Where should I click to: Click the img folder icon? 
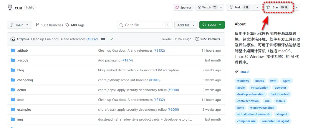(13, 119)
